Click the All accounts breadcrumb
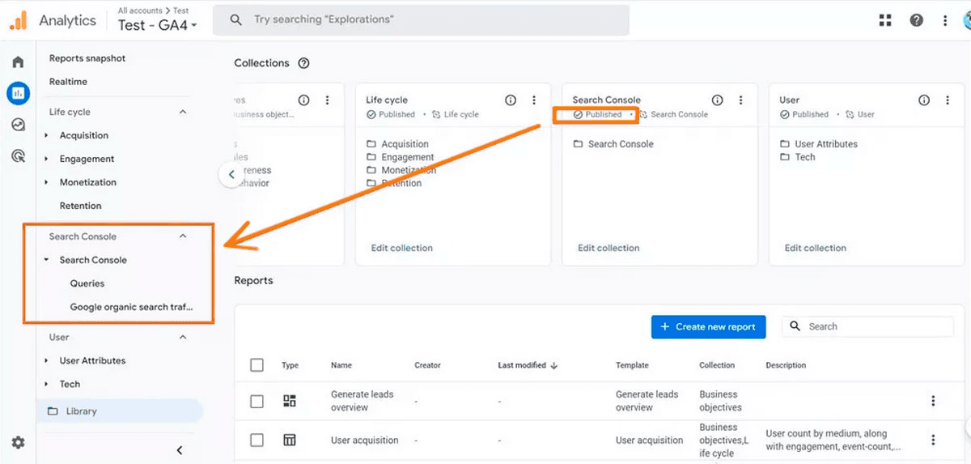The height and width of the screenshot is (464, 971). (x=139, y=11)
